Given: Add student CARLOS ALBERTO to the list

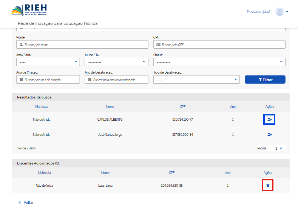Looking at the screenshot, I should pyautogui.click(x=269, y=120).
